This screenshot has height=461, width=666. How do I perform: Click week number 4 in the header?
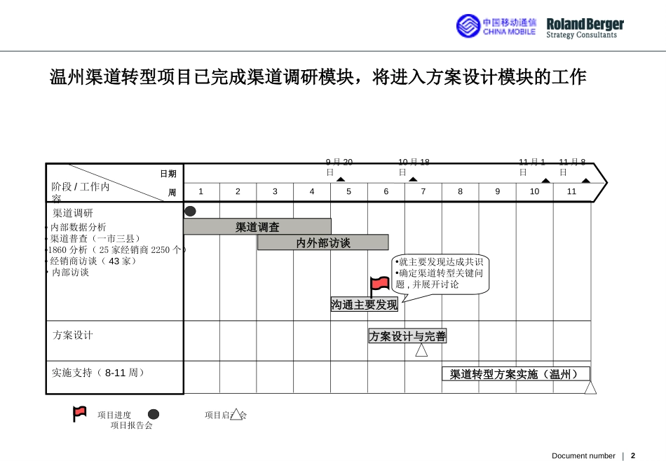click(x=312, y=191)
